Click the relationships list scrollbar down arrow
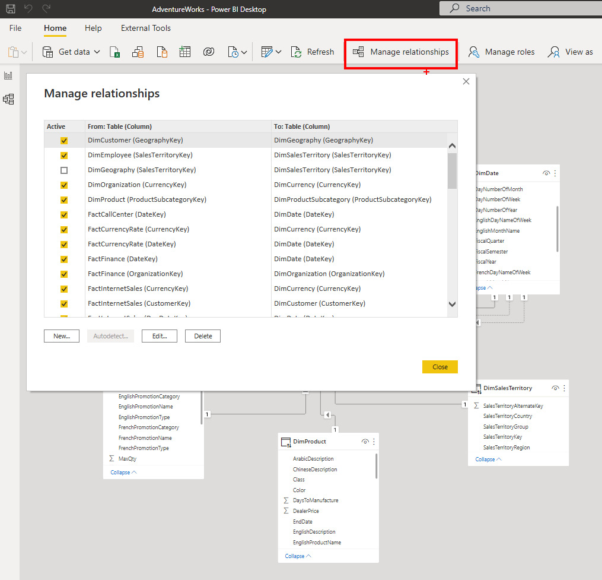Screen dimensions: 602x580 click(452, 304)
